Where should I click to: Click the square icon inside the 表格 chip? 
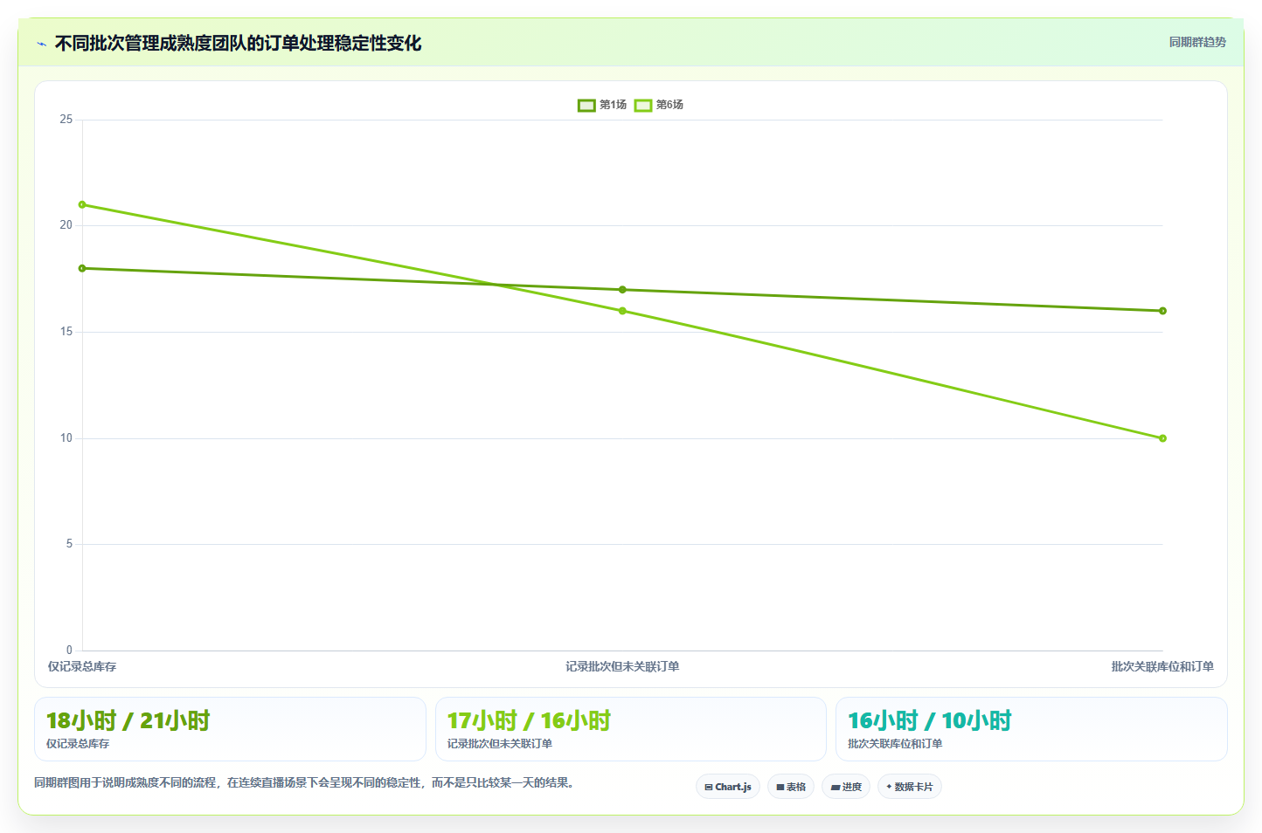click(x=780, y=788)
